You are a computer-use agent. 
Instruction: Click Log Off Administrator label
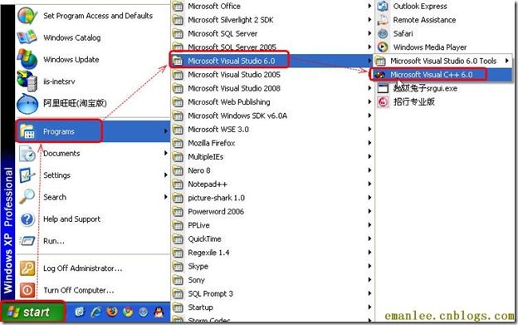coord(82,268)
